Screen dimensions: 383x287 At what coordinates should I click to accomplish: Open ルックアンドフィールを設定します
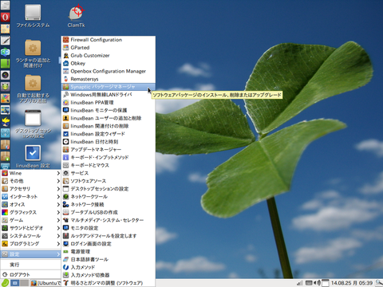[109, 236]
